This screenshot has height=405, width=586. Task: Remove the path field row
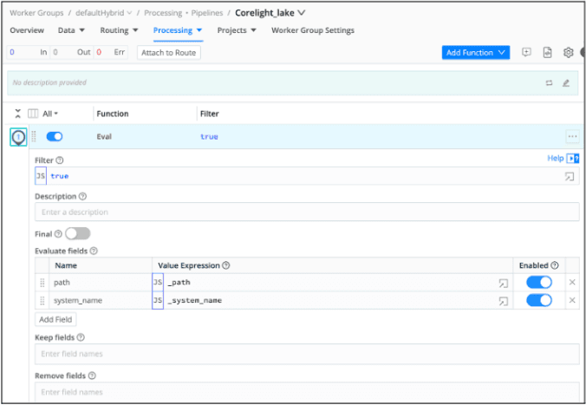(572, 283)
